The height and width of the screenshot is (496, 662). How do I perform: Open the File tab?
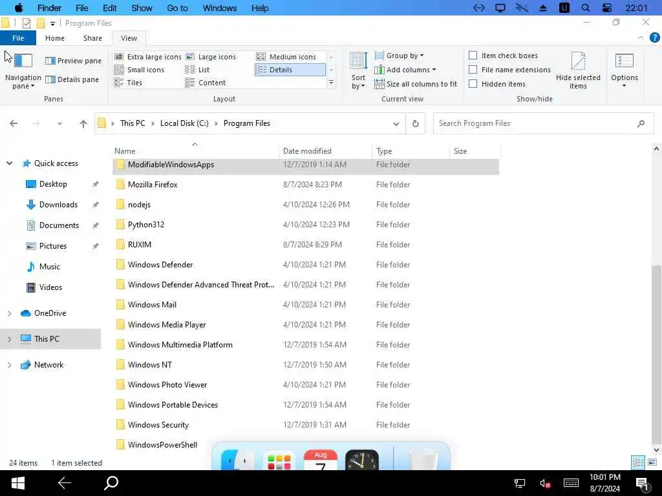click(18, 38)
